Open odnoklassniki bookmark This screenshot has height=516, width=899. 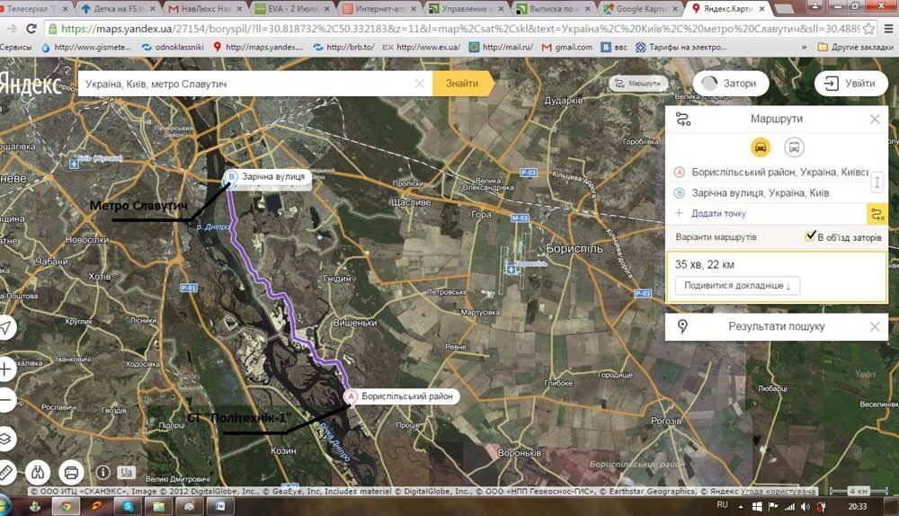173,47
